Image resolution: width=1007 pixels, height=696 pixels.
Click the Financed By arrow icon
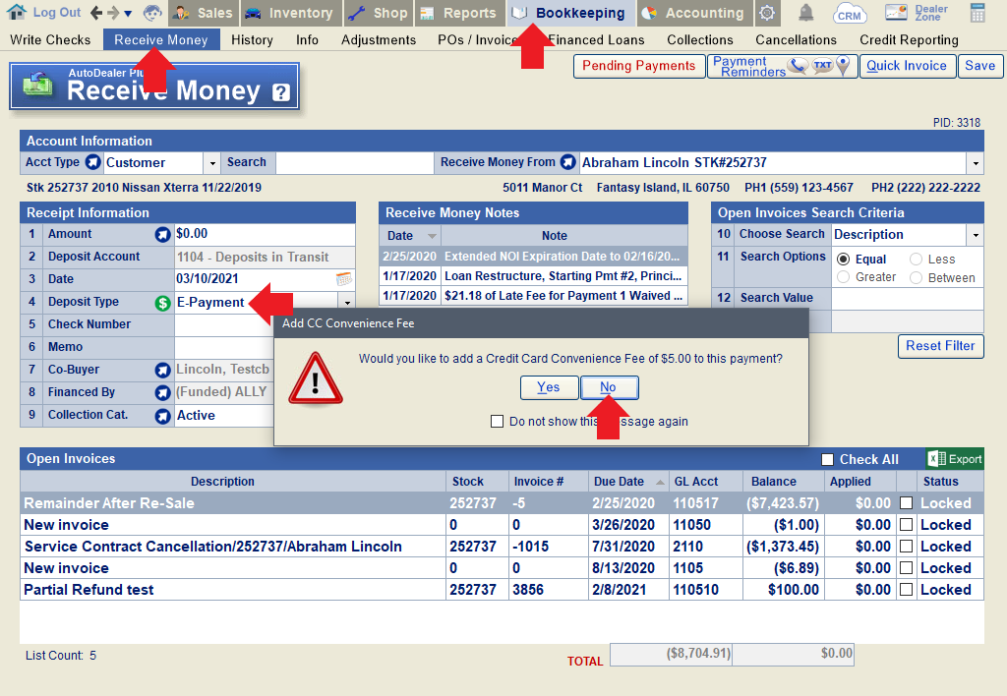tap(162, 393)
